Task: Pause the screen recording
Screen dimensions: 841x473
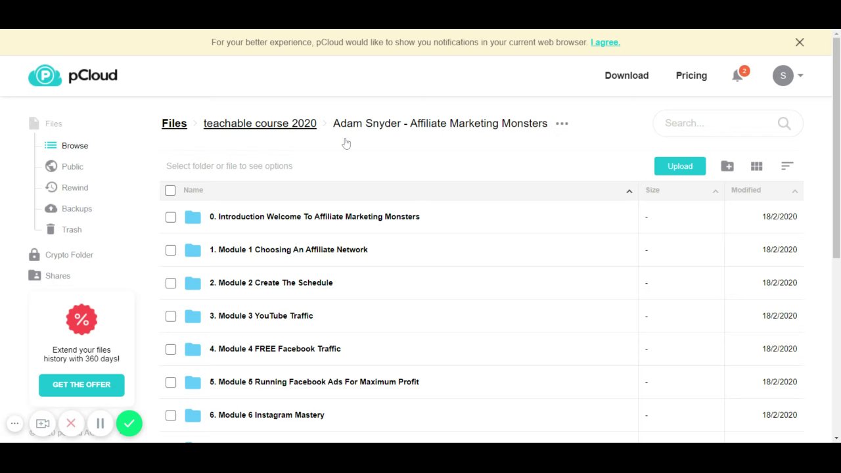Action: click(100, 424)
